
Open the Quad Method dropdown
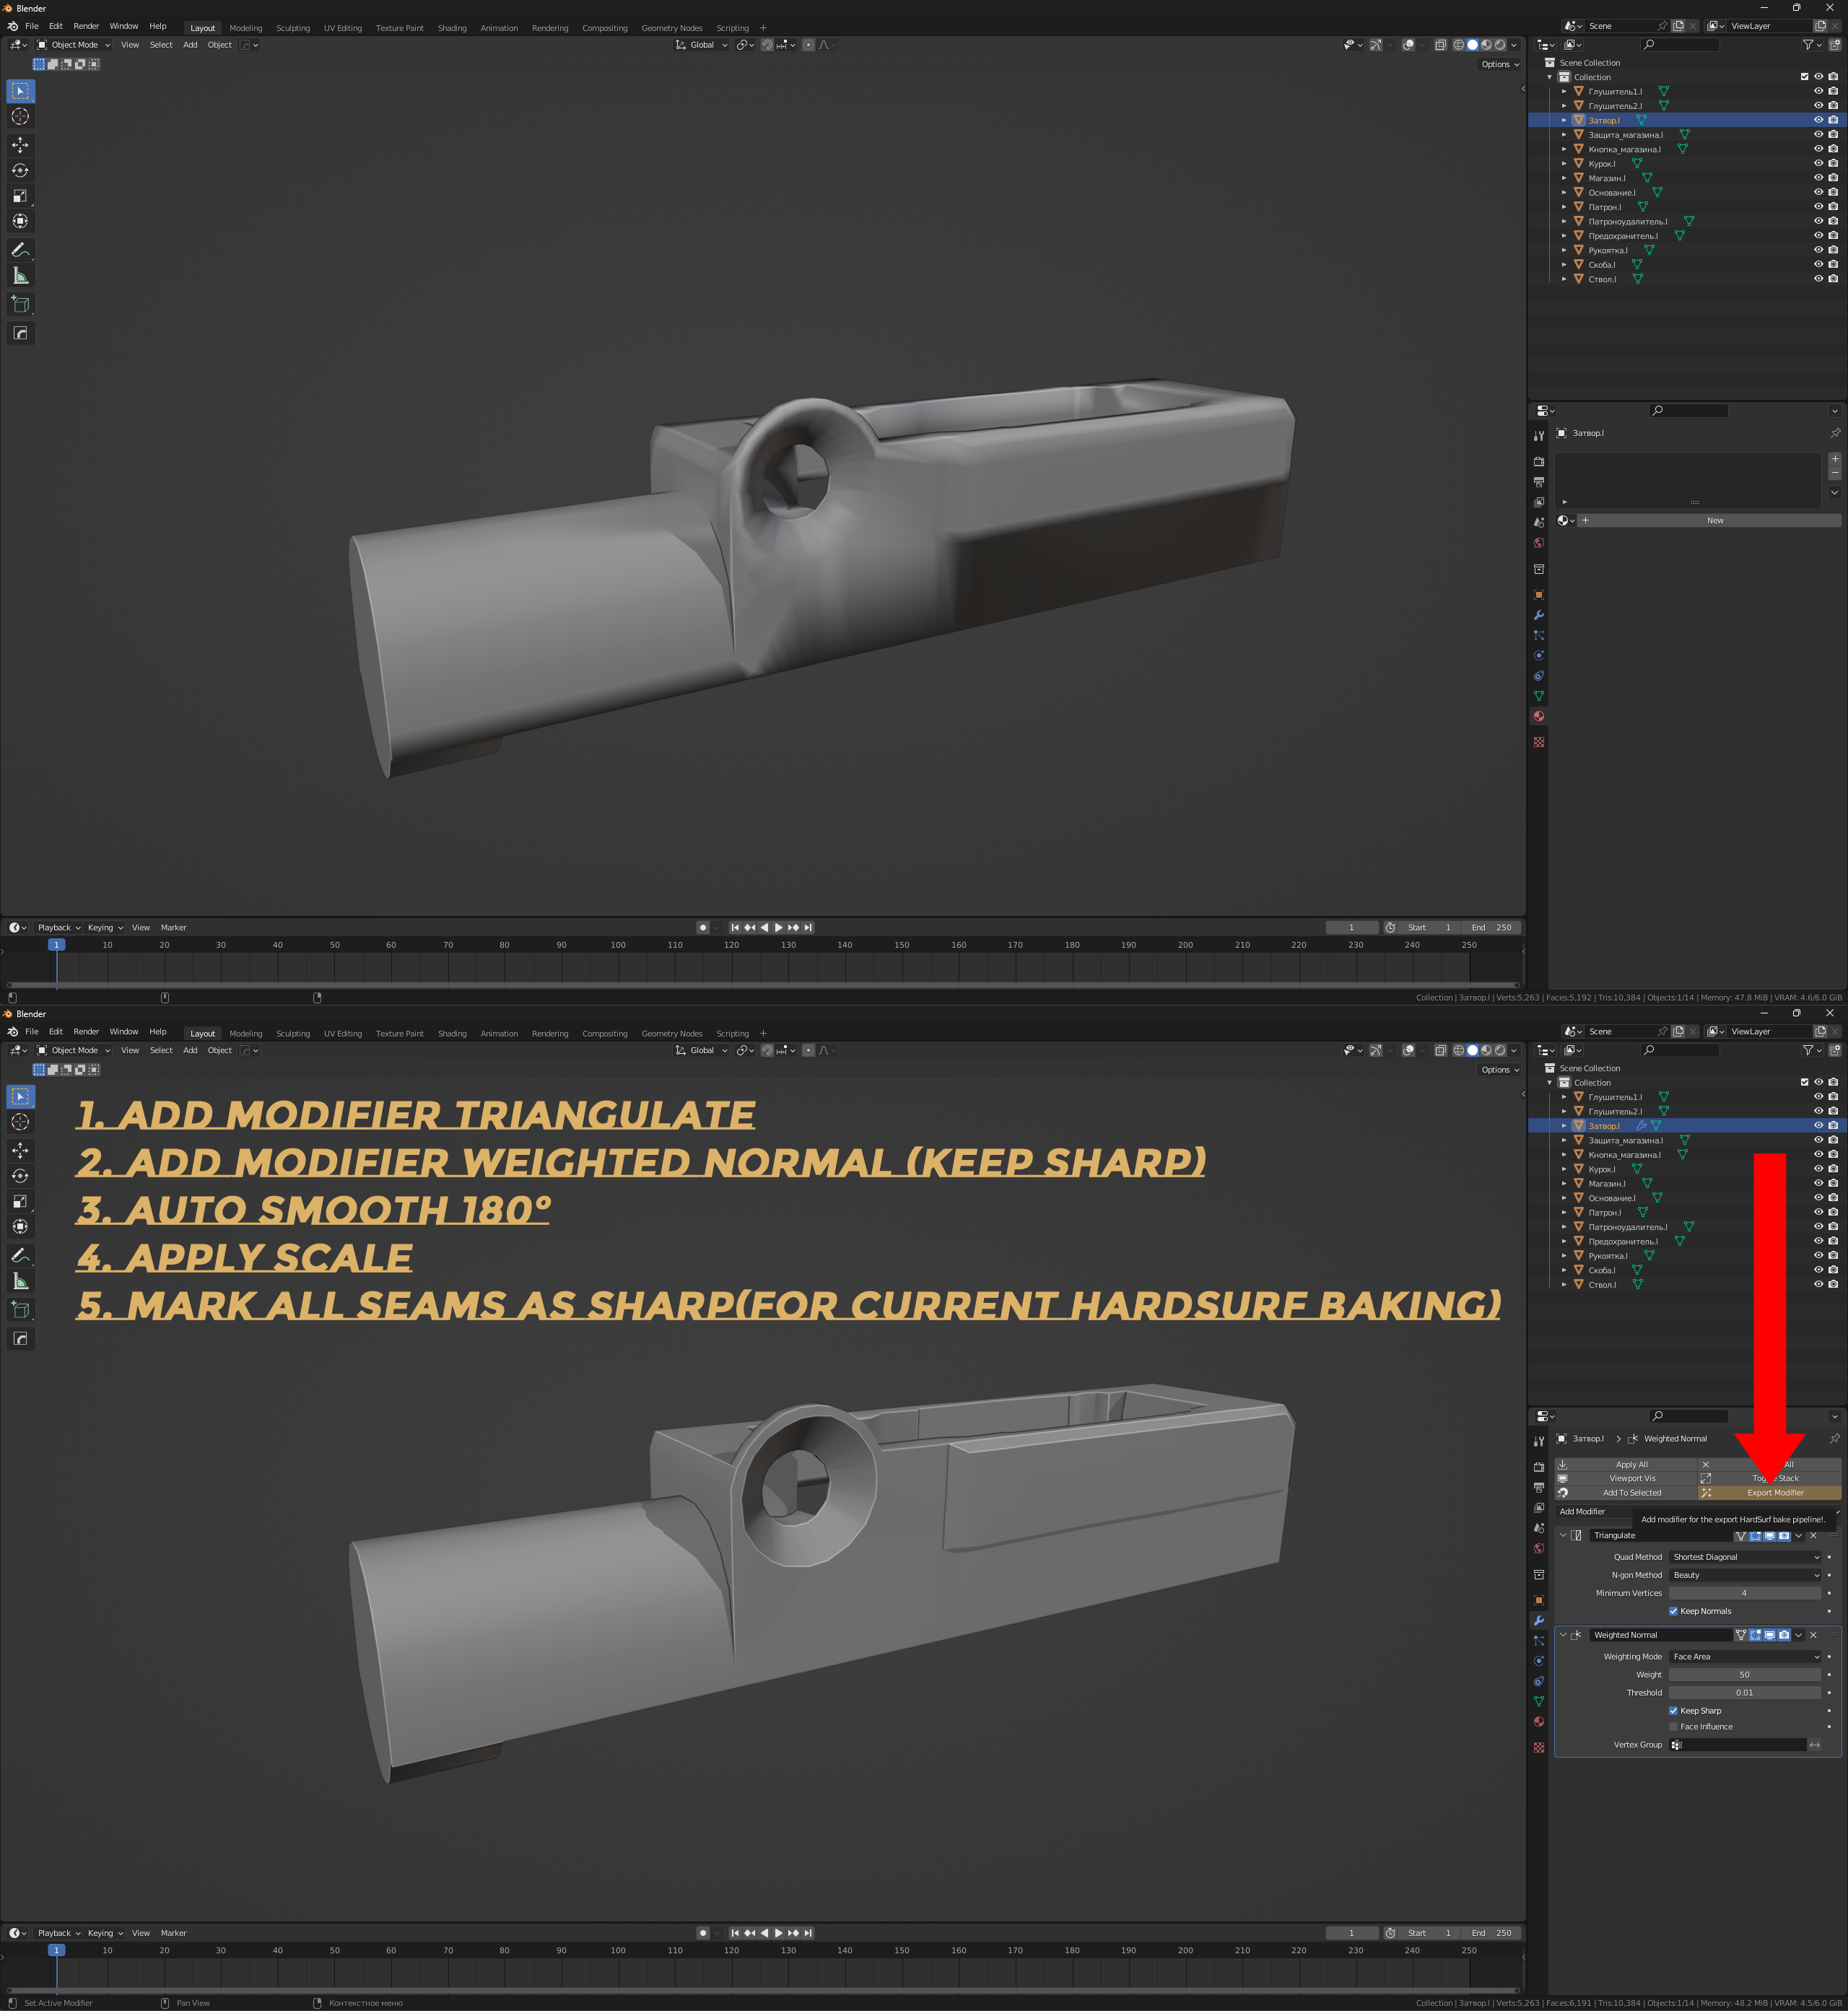pyautogui.click(x=1744, y=1557)
